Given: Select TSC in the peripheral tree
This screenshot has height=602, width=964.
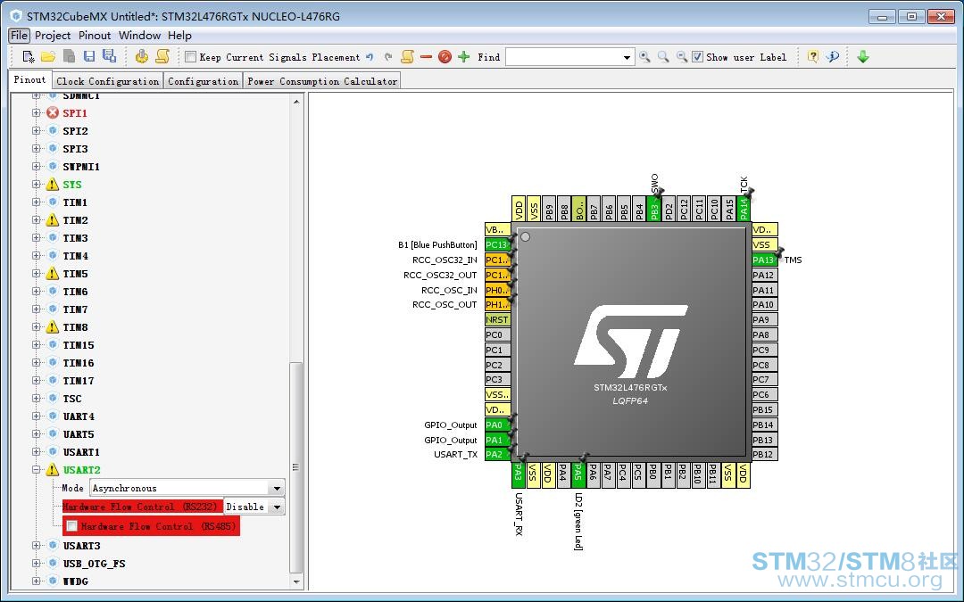Looking at the screenshot, I should click(72, 399).
